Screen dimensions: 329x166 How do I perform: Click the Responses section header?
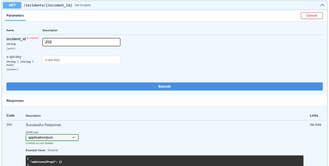click(x=15, y=100)
